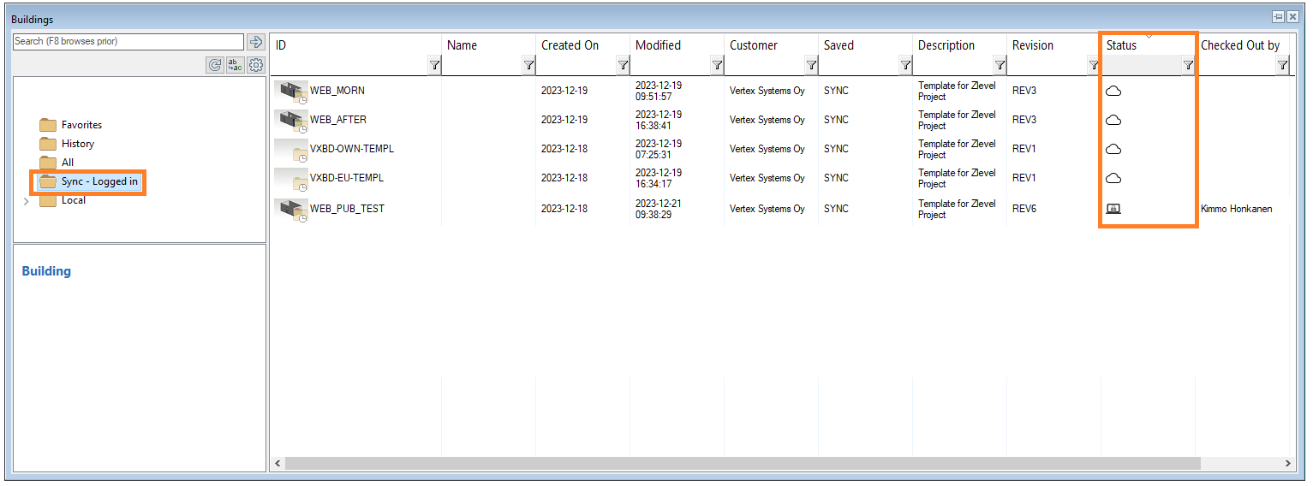Image resolution: width=1313 pixels, height=486 pixels.
Task: Click the VXBD-OWN-TEMPL thumbnail
Action: click(x=291, y=150)
